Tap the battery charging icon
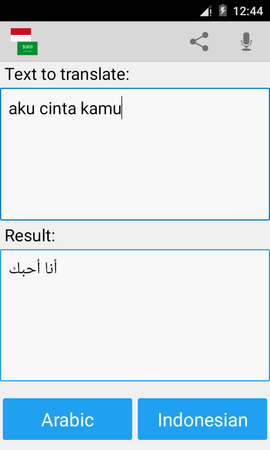Viewport: 270px width, 450px height. point(223,11)
